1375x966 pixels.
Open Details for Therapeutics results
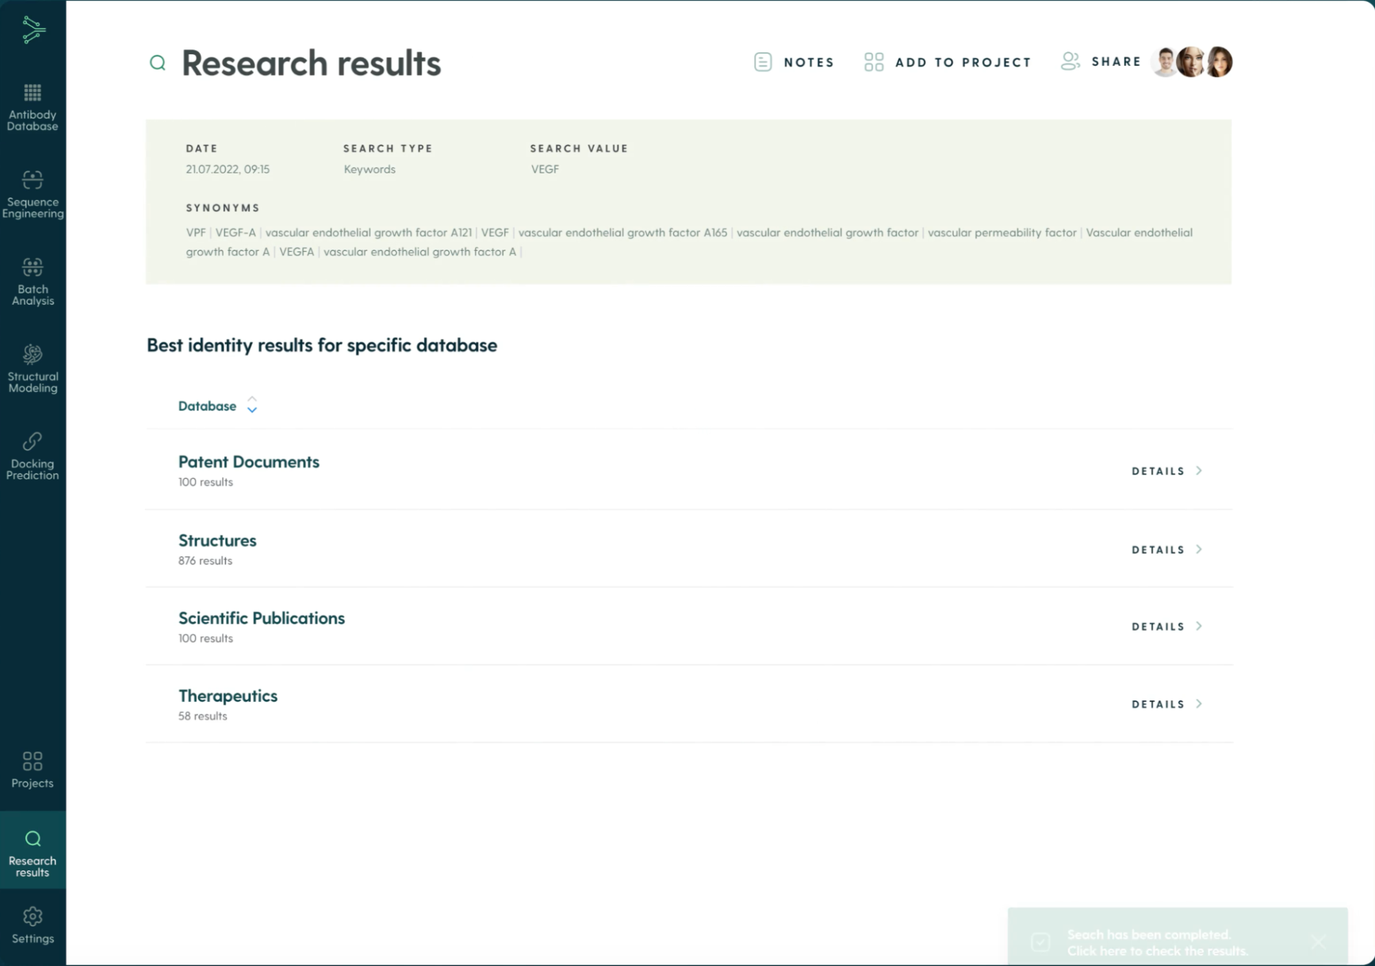pos(1167,704)
